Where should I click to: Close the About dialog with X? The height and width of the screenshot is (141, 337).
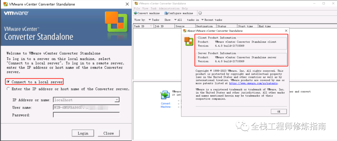click(286, 31)
